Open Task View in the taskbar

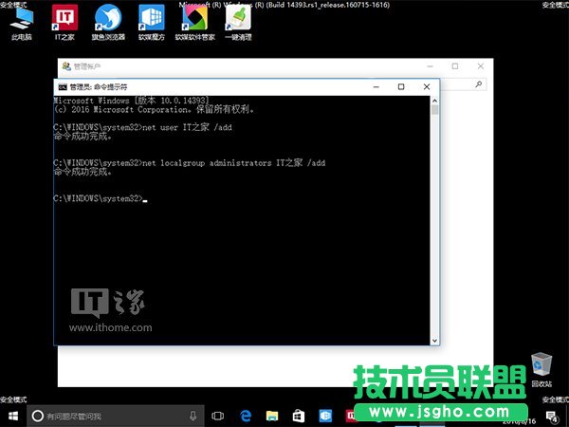pos(218,416)
